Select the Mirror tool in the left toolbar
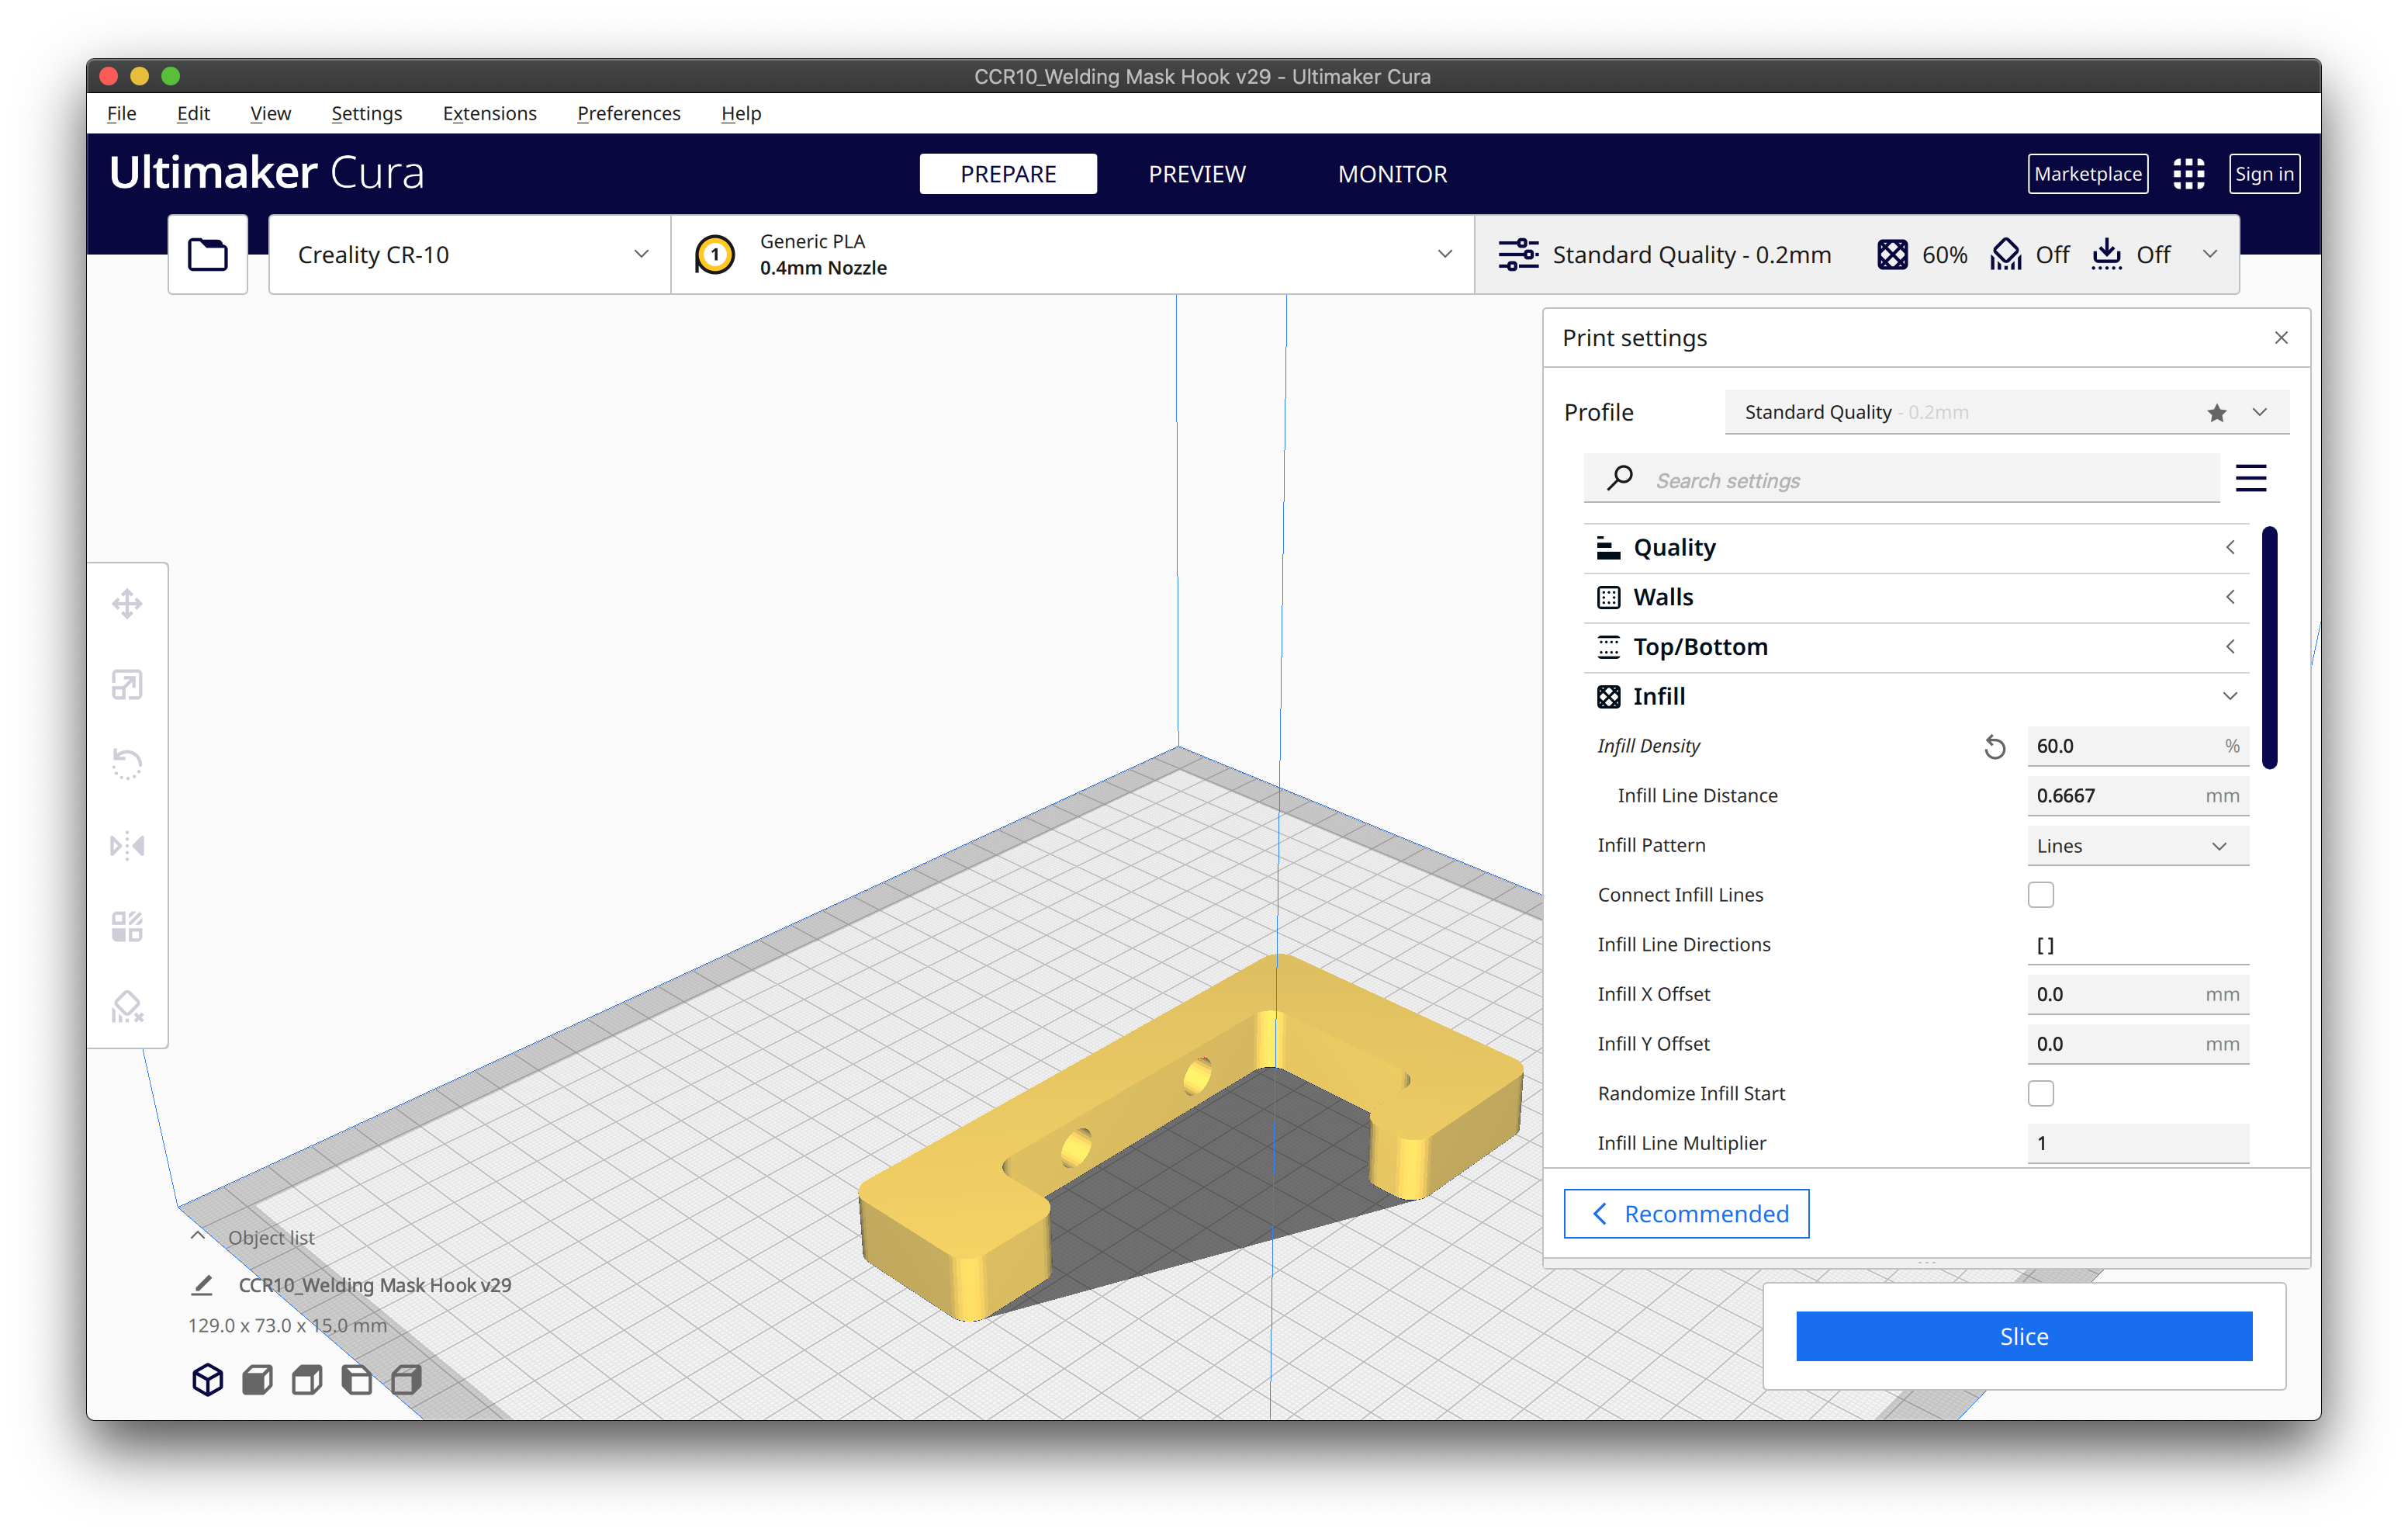 pyautogui.click(x=127, y=846)
